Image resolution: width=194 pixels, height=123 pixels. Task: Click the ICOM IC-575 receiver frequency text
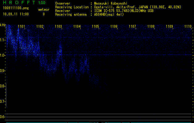124,11
